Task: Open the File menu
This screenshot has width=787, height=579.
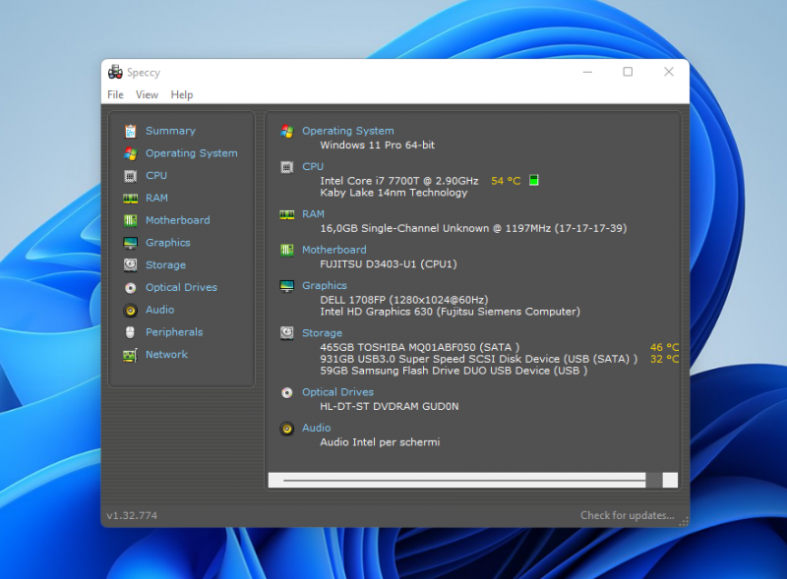Action: (115, 95)
